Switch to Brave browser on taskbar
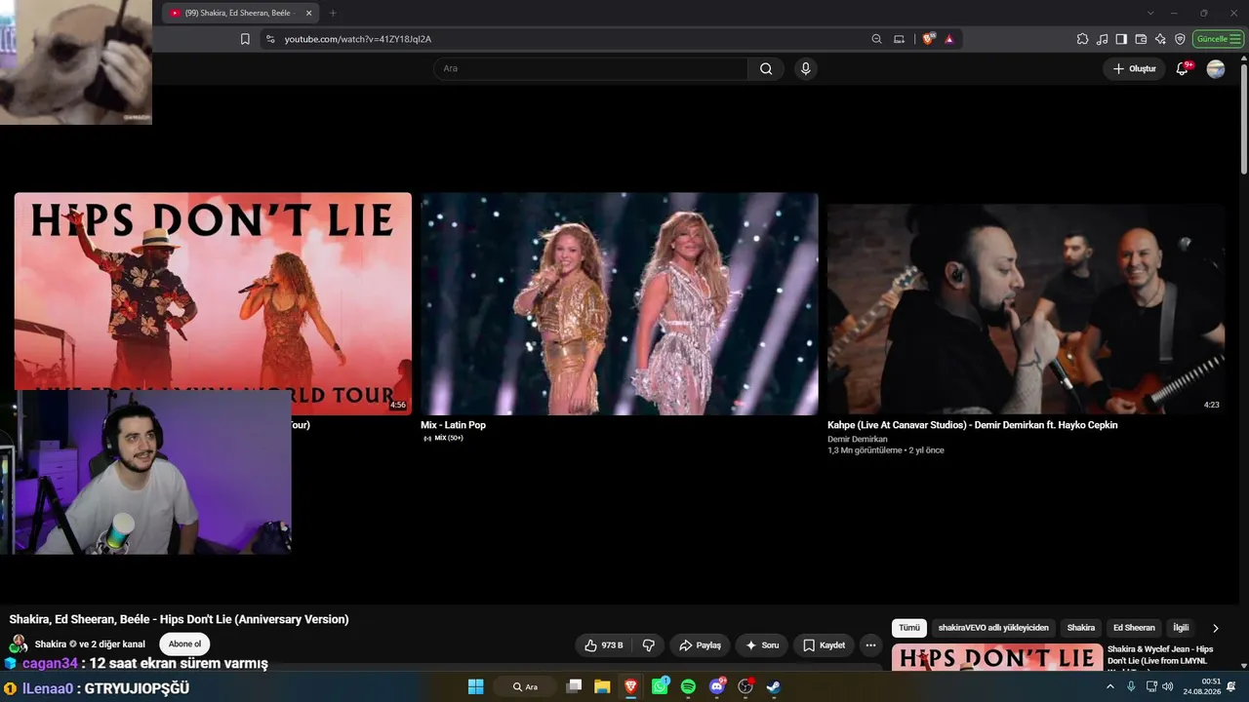This screenshot has width=1249, height=702. 630,686
